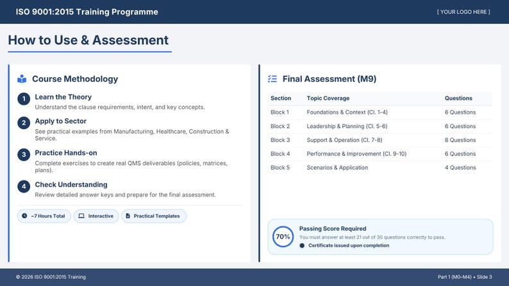Image resolution: width=509 pixels, height=286 pixels.
Task: Click the Block 1 table cell
Action: 280,112
